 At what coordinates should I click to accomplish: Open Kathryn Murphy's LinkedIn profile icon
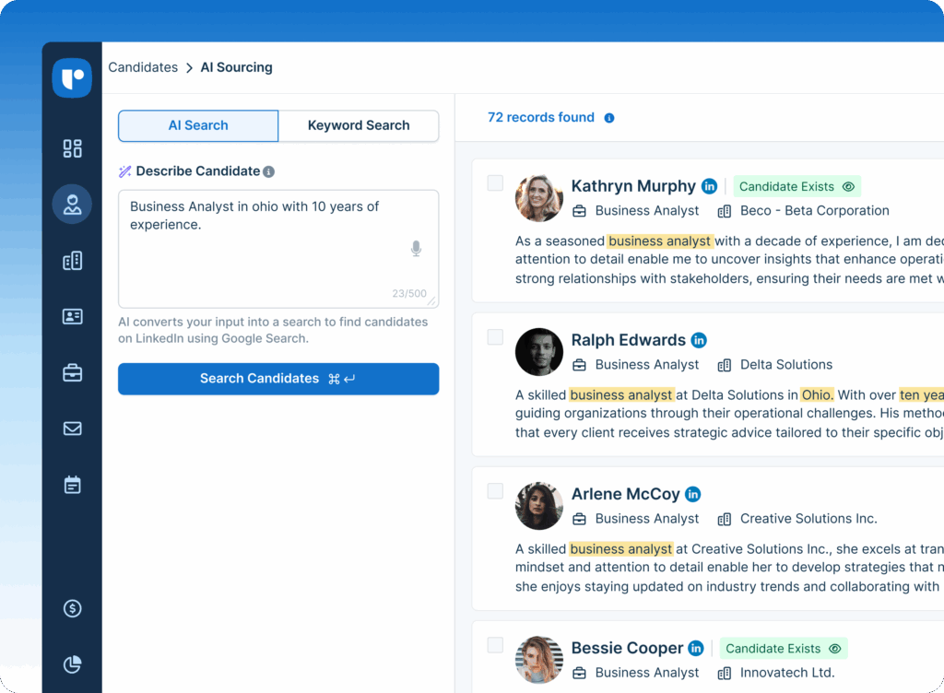click(x=709, y=186)
